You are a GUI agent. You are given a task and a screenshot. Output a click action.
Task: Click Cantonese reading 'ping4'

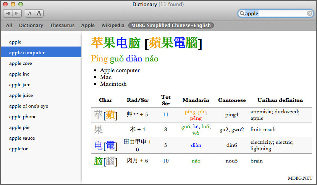[x=232, y=115]
